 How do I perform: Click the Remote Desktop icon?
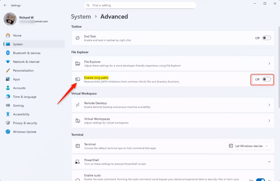(78, 105)
